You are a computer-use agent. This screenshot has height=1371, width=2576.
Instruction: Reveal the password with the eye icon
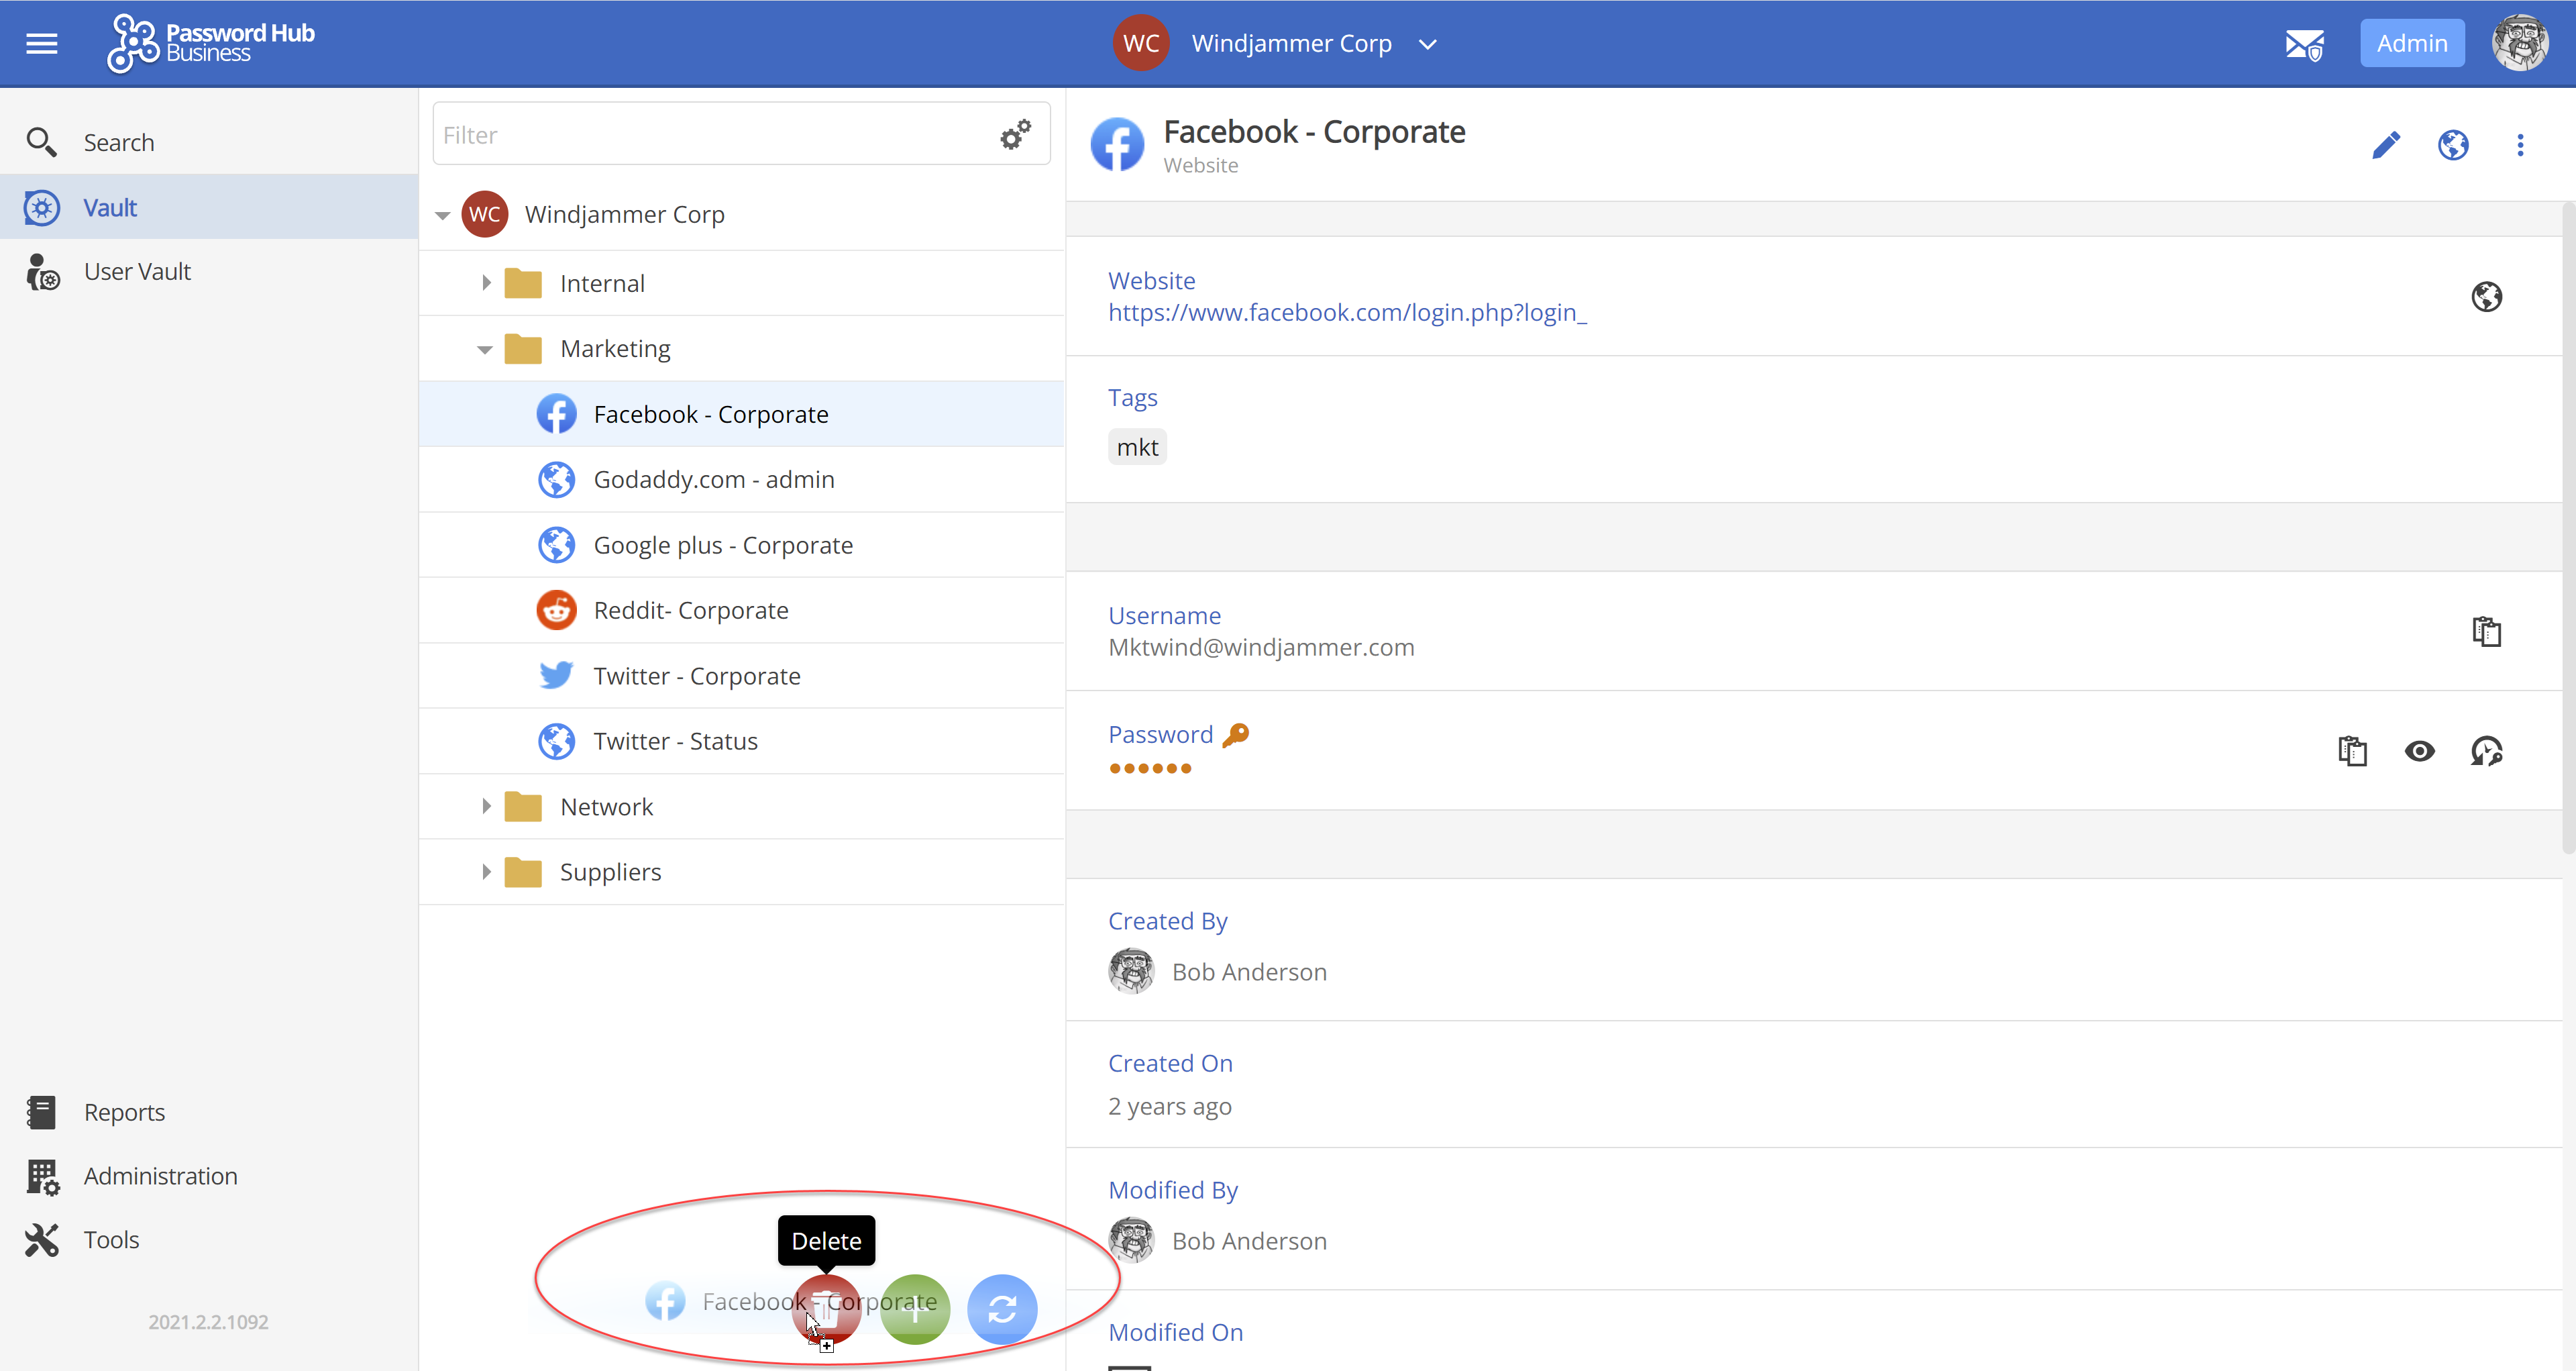[2420, 751]
